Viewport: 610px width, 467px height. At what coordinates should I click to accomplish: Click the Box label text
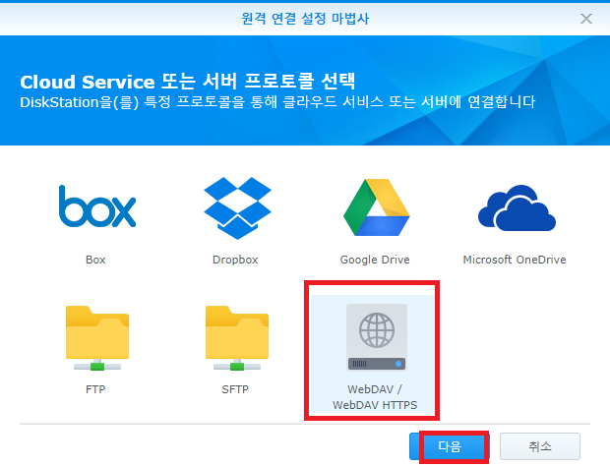95,260
